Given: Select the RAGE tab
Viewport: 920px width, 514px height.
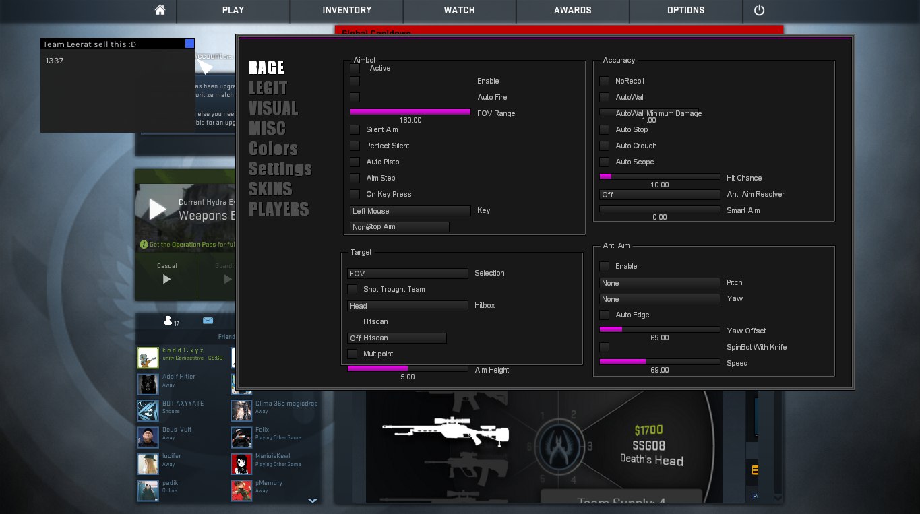Looking at the screenshot, I should (266, 67).
